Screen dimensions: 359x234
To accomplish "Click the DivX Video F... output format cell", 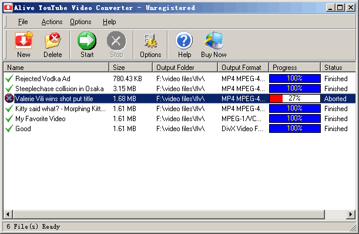I will coord(242,129).
